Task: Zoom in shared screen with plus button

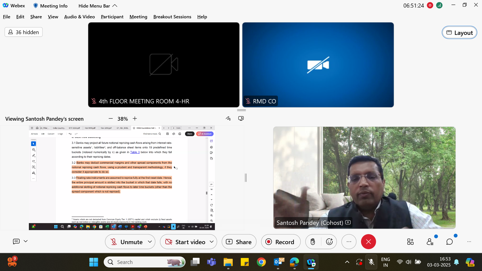Action: pos(135,118)
